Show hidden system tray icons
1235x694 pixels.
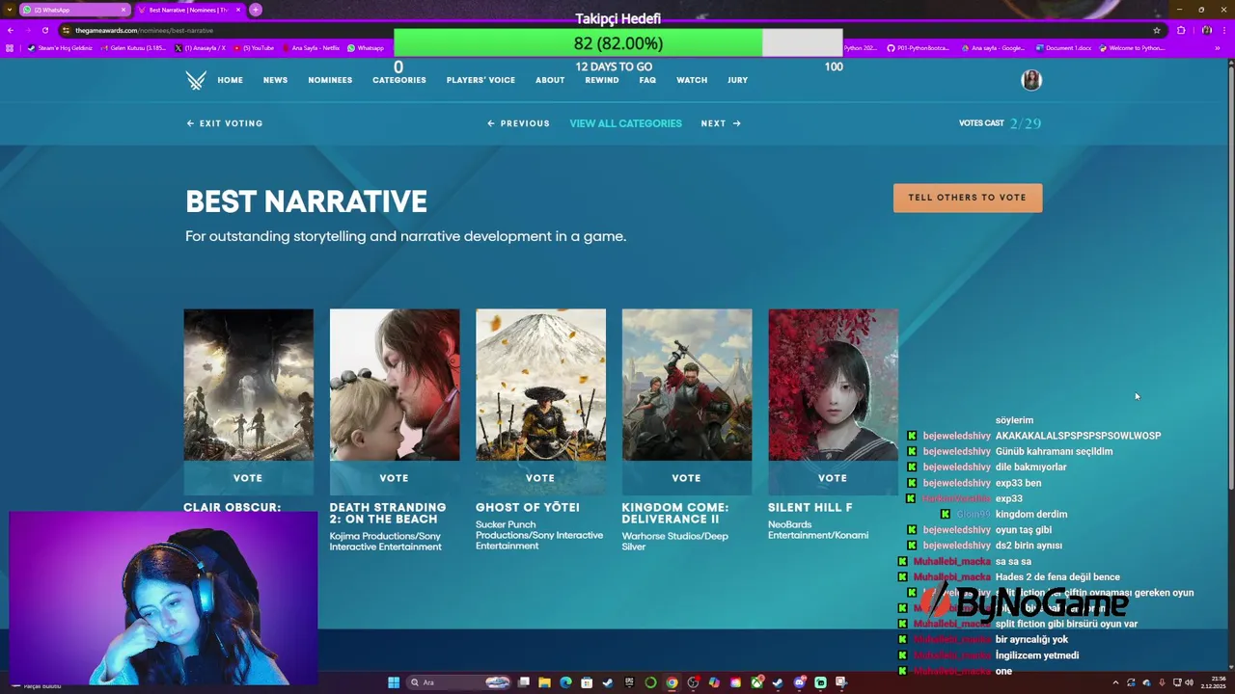click(1115, 682)
